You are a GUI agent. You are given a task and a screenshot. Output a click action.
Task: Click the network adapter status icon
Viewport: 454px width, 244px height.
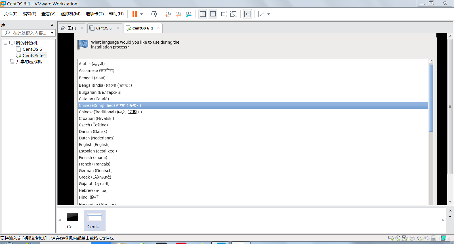click(405, 238)
